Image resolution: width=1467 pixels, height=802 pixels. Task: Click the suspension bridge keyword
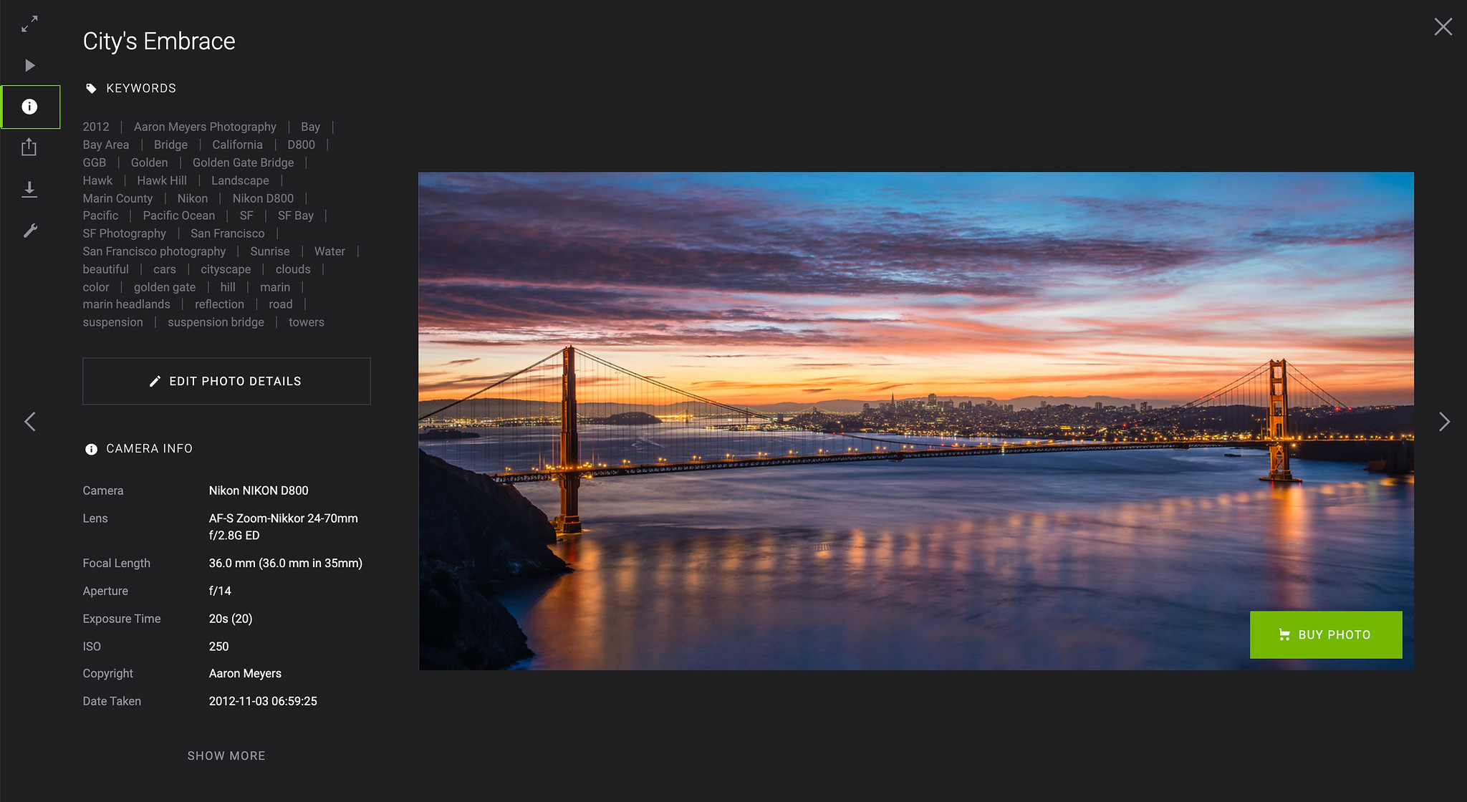(x=216, y=322)
